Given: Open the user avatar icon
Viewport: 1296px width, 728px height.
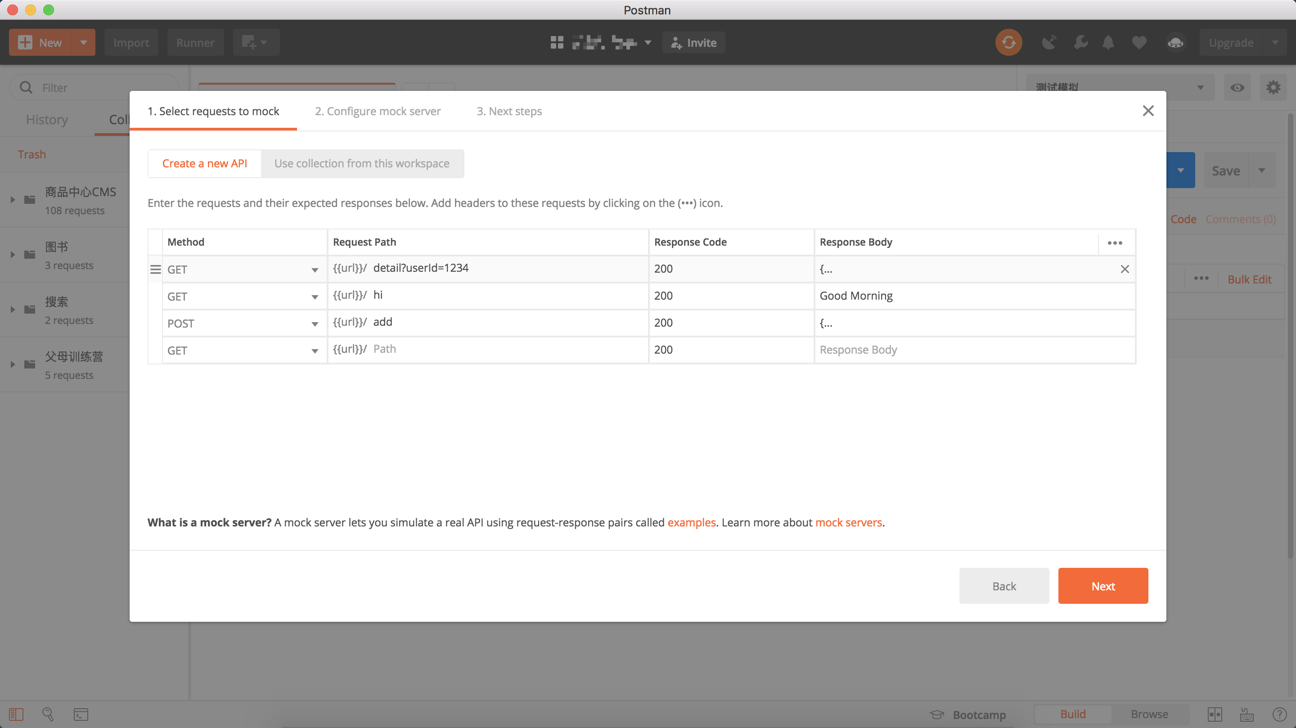Looking at the screenshot, I should (1175, 43).
